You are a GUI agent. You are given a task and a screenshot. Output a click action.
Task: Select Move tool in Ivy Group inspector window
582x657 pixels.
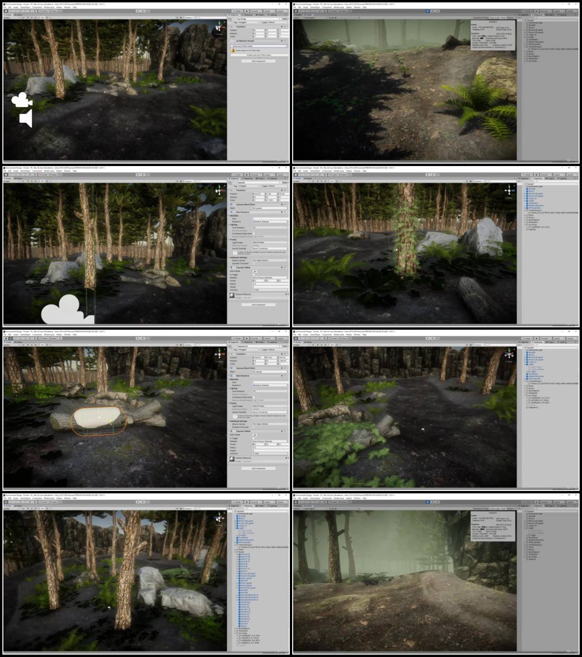point(11,11)
